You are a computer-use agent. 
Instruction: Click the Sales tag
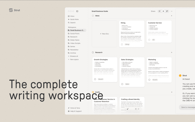(127, 84)
